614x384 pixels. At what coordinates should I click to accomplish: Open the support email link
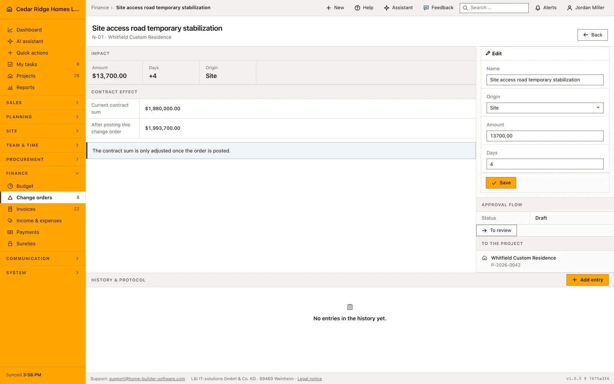coord(147,379)
